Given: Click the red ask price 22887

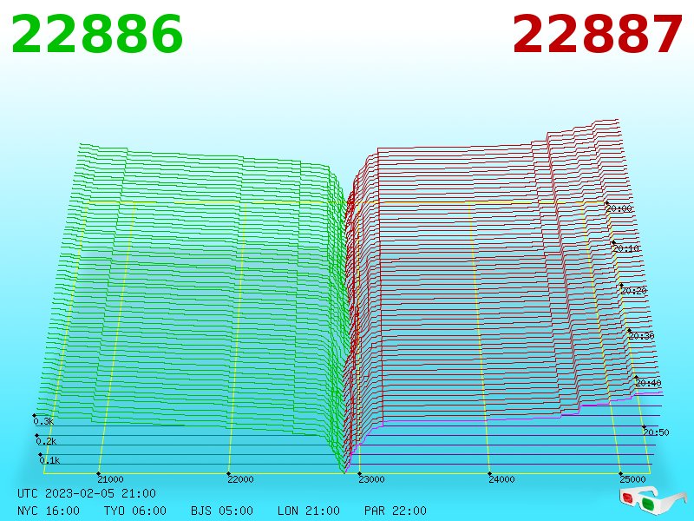Looking at the screenshot, I should pos(597,34).
